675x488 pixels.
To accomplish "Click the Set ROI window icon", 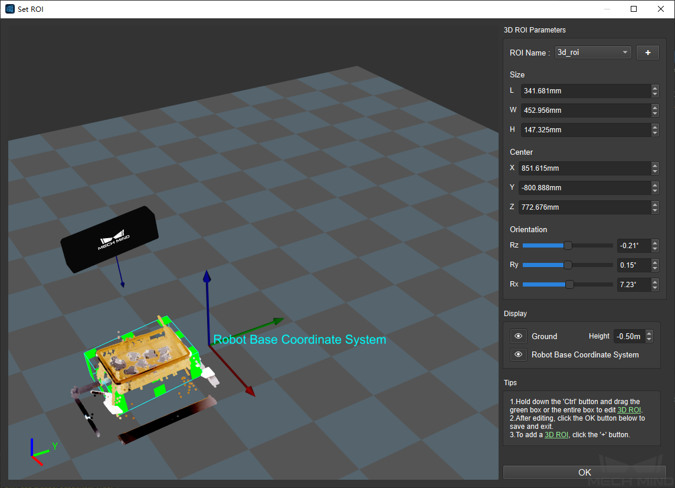I will pos(9,8).
